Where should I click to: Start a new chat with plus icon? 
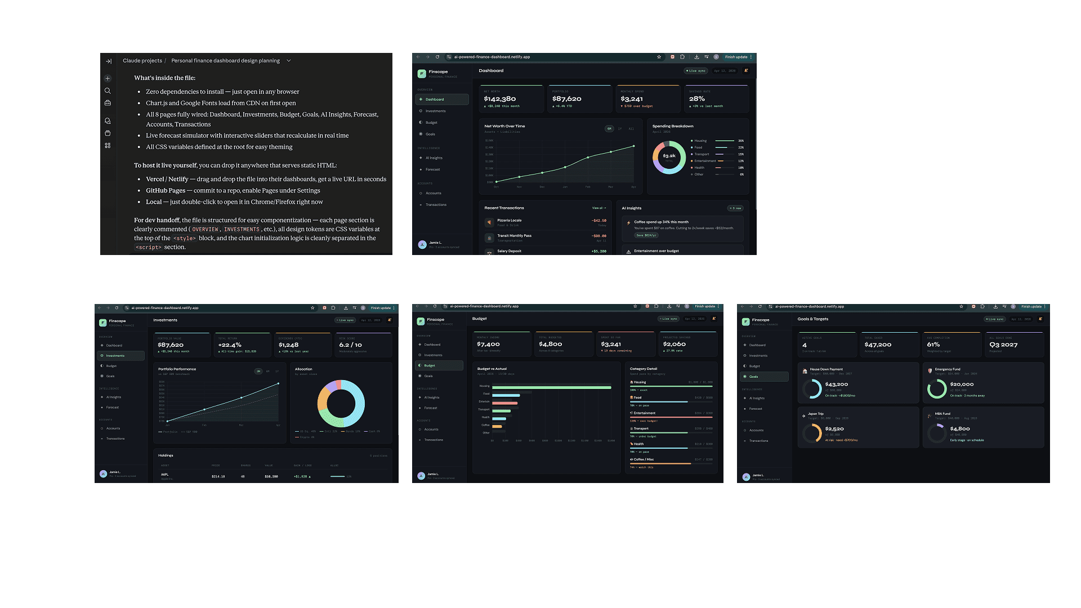108,79
